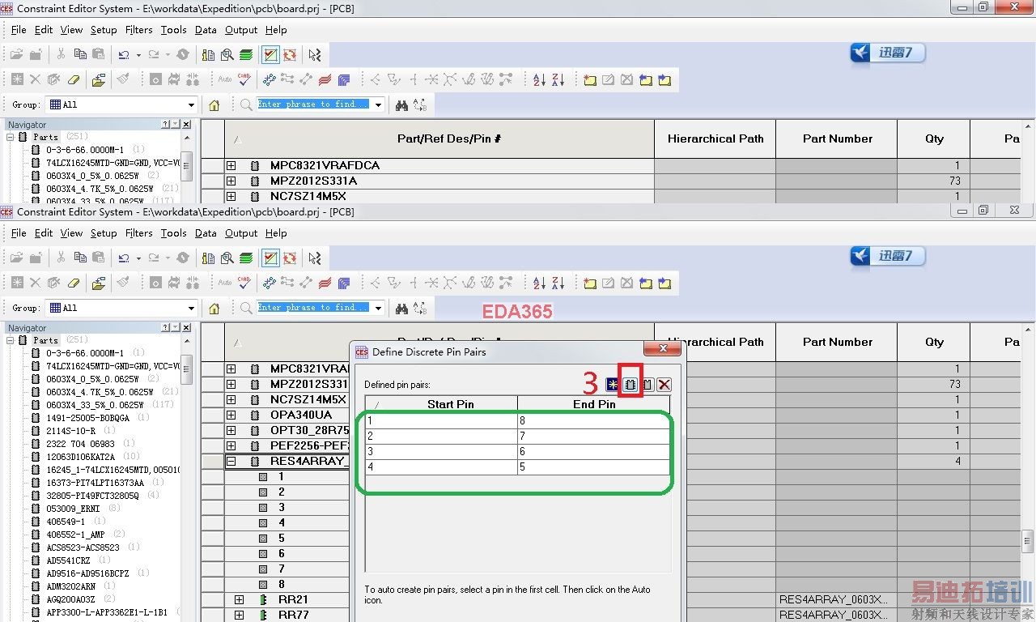Image resolution: width=1036 pixels, height=622 pixels.
Task: Click End Pin column header in dialog
Action: point(594,404)
